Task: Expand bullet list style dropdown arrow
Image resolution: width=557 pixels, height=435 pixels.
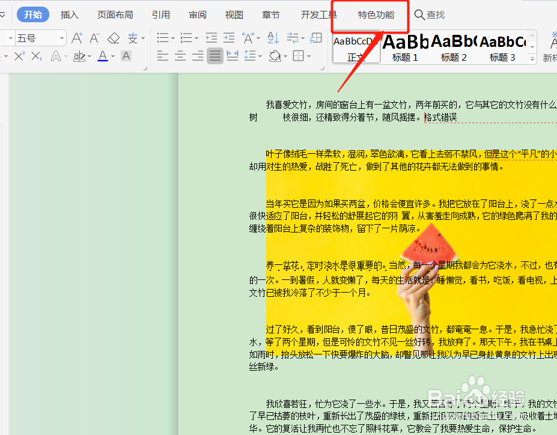Action: 173,38
